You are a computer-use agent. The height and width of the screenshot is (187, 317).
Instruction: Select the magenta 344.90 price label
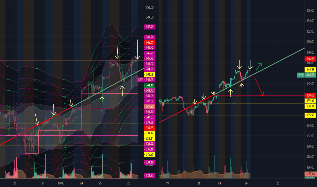(149, 69)
